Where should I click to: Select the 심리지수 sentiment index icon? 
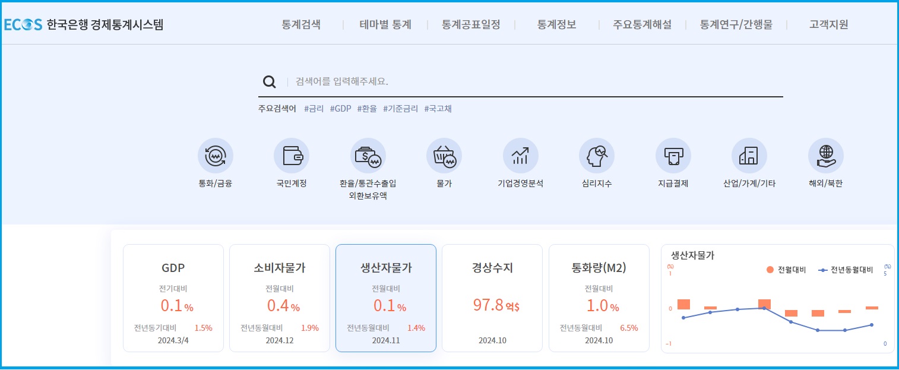click(596, 156)
